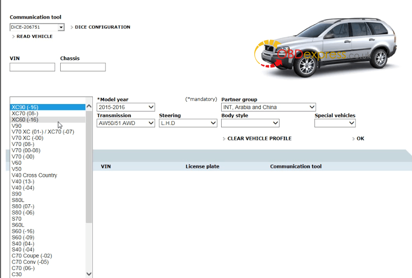Image resolution: width=412 pixels, height=278 pixels.
Task: Select S60 (-16) model
Action: [x=48, y=231]
